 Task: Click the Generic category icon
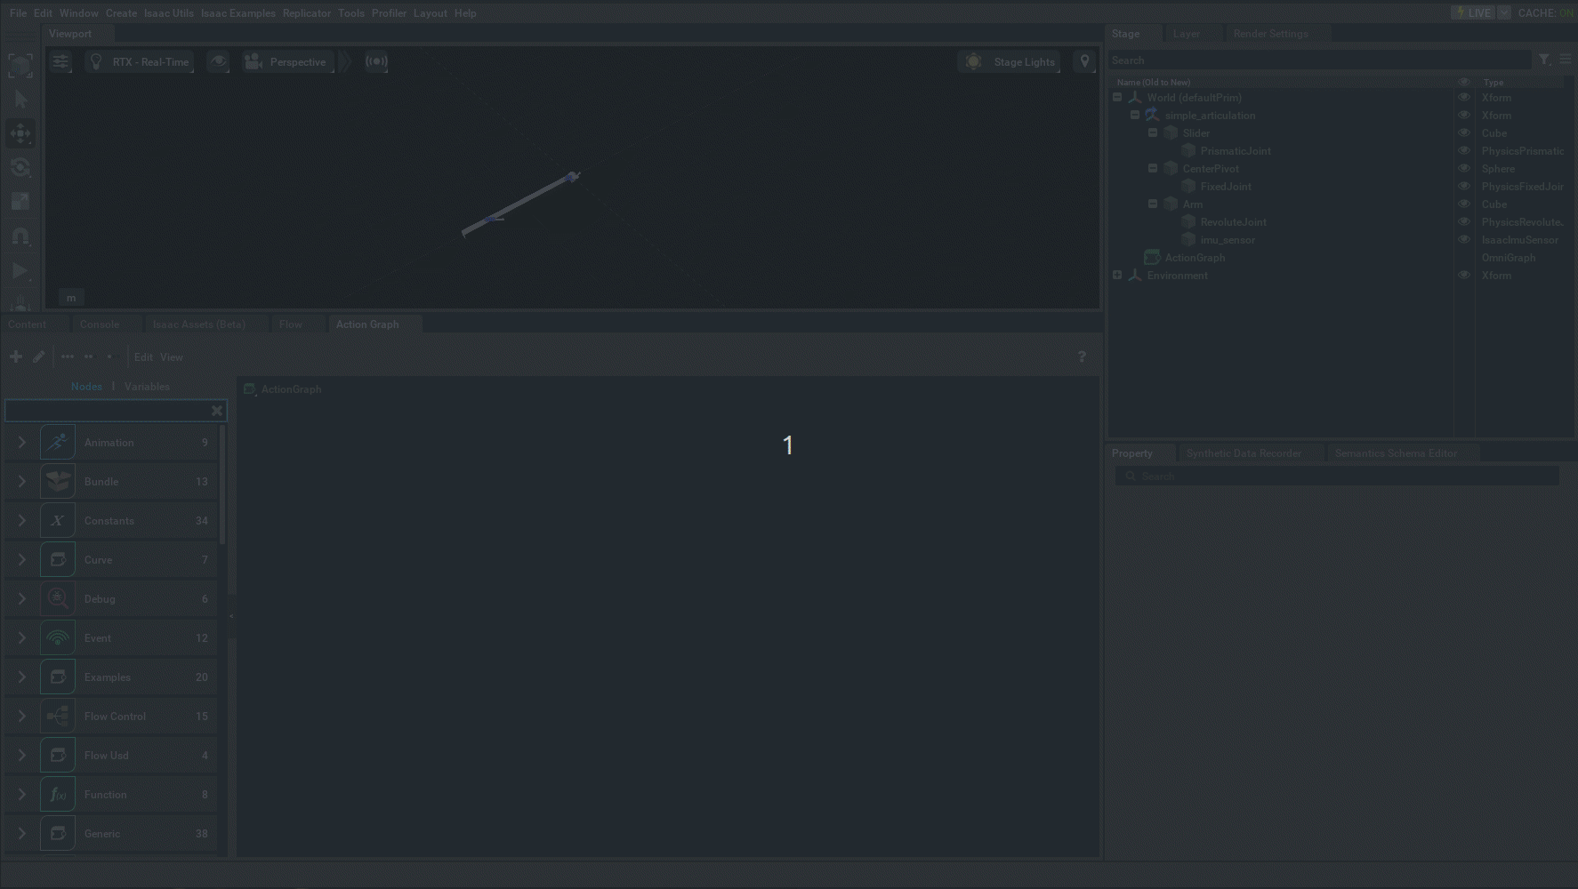click(58, 833)
